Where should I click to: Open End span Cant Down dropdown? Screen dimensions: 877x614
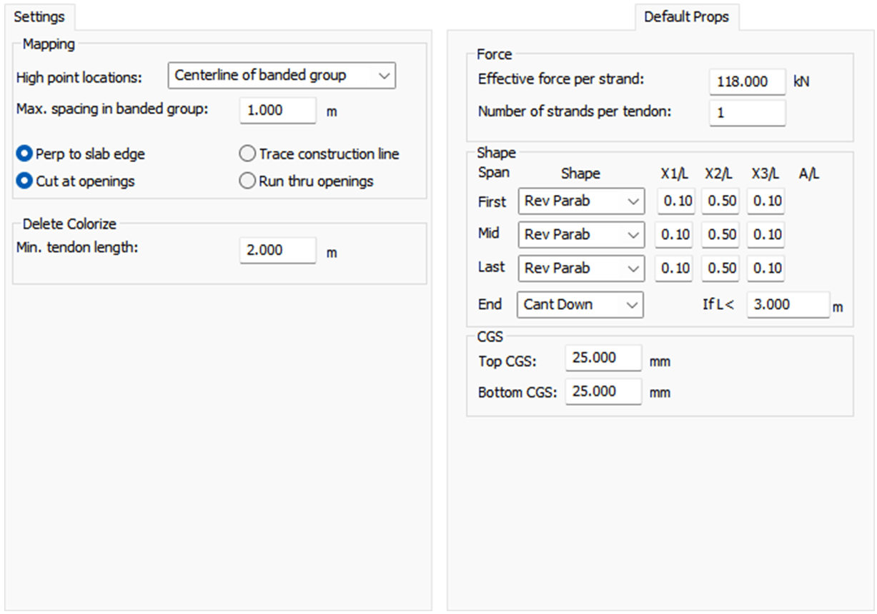[580, 305]
